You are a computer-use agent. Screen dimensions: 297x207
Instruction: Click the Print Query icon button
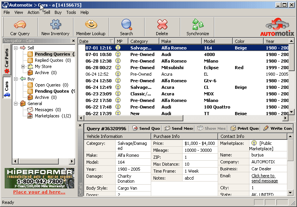tap(244, 128)
